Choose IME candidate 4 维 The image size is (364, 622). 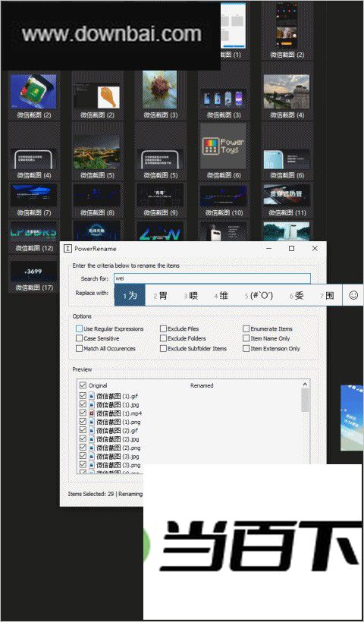tap(221, 296)
